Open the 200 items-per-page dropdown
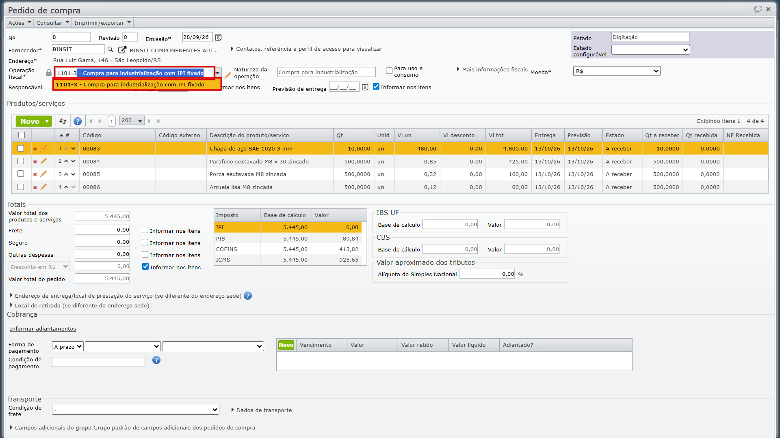 point(132,120)
